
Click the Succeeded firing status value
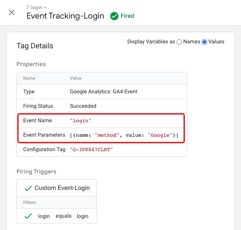coord(83,106)
